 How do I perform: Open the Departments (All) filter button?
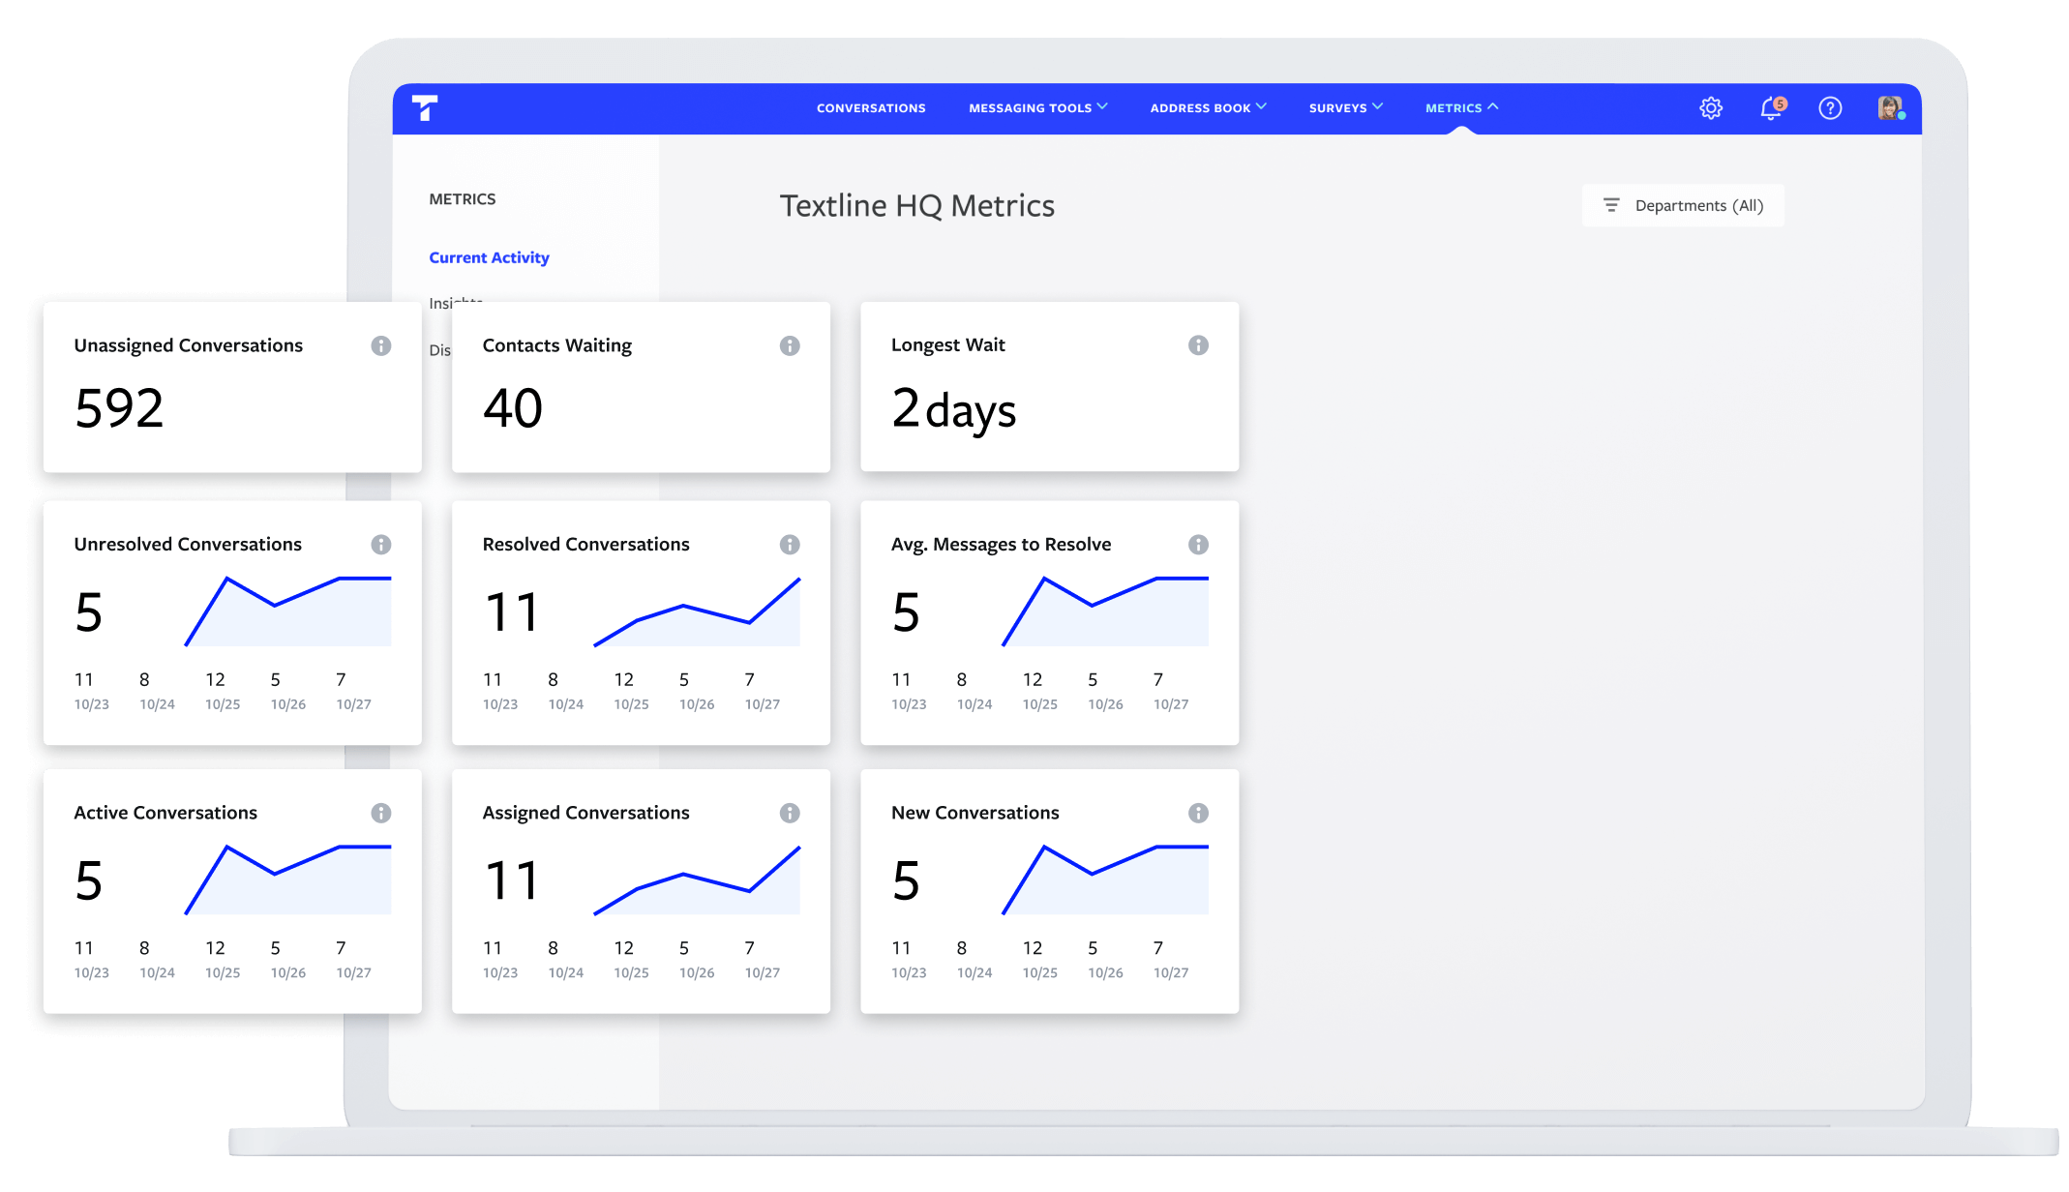1683,205
